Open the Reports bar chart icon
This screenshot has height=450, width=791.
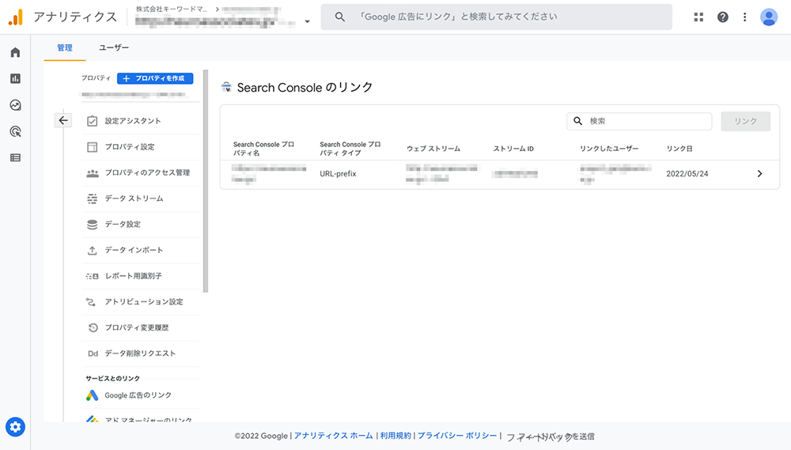click(x=15, y=79)
